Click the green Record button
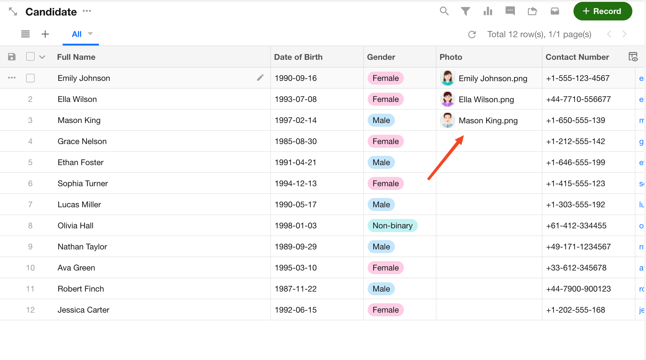 coord(602,11)
